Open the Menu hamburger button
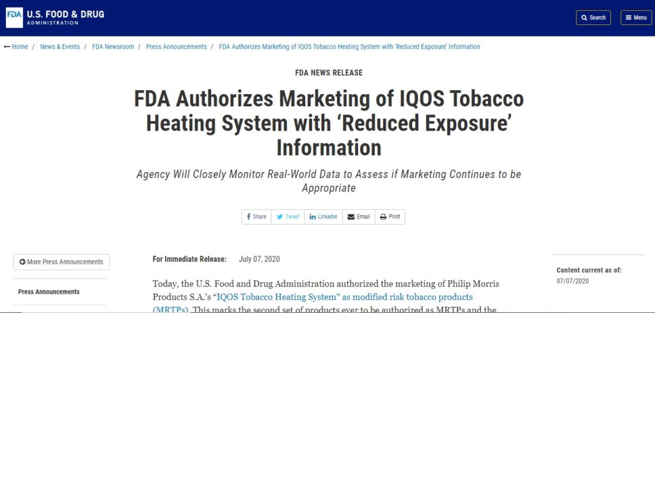Viewport: 655px width, 501px height. point(636,18)
